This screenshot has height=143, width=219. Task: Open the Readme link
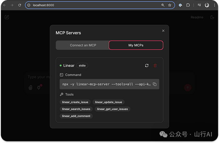coord(197,17)
